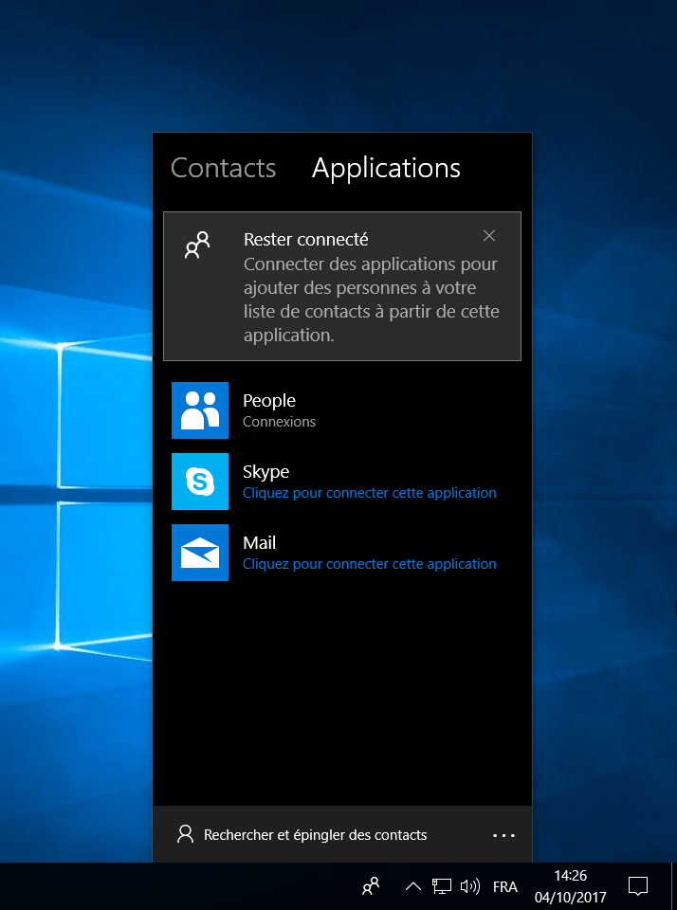
Task: Open the three-dots more options menu
Action: [503, 836]
